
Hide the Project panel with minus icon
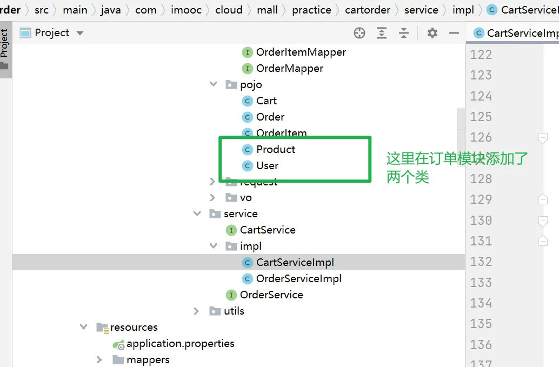(454, 33)
